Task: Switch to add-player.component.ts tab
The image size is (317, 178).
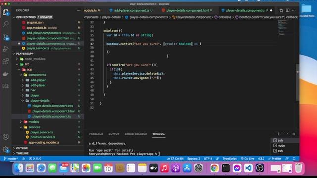Action: click(131, 10)
